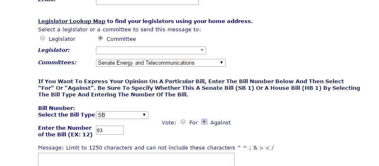Screen dimensions: 379x166
Task: Click the Email input field at top
Action: tap(147, 2)
